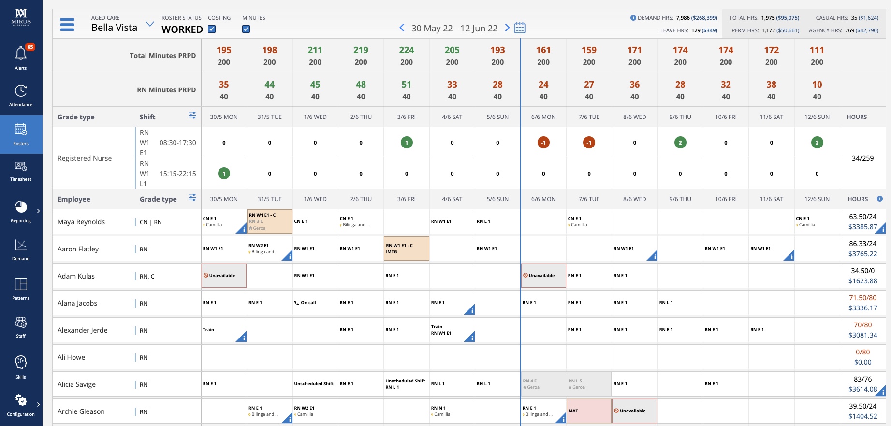Click the alerts badge showing 65

tap(30, 47)
